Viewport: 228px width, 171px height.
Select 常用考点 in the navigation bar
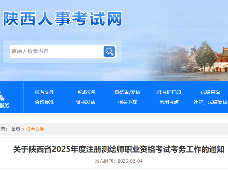pyautogui.click(x=169, y=102)
